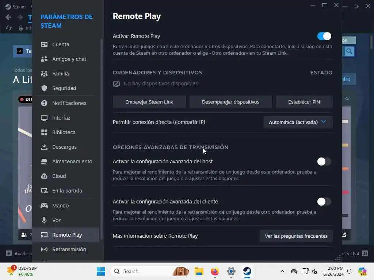
Task: Open the Retransmisión settings page
Action: click(x=66, y=249)
